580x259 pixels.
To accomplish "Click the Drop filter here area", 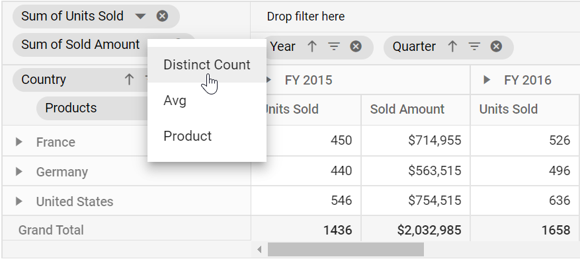I will 306,17.
